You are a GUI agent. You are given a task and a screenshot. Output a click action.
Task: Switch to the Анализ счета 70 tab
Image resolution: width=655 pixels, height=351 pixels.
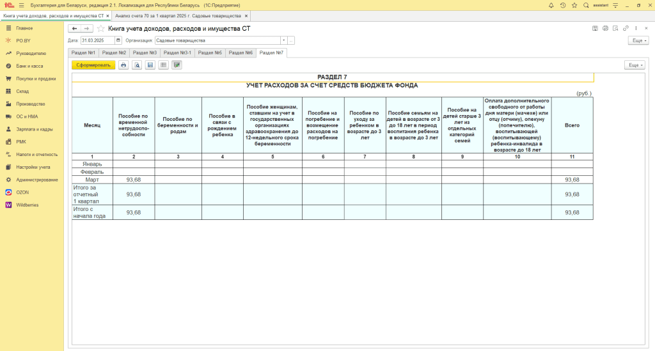point(178,16)
